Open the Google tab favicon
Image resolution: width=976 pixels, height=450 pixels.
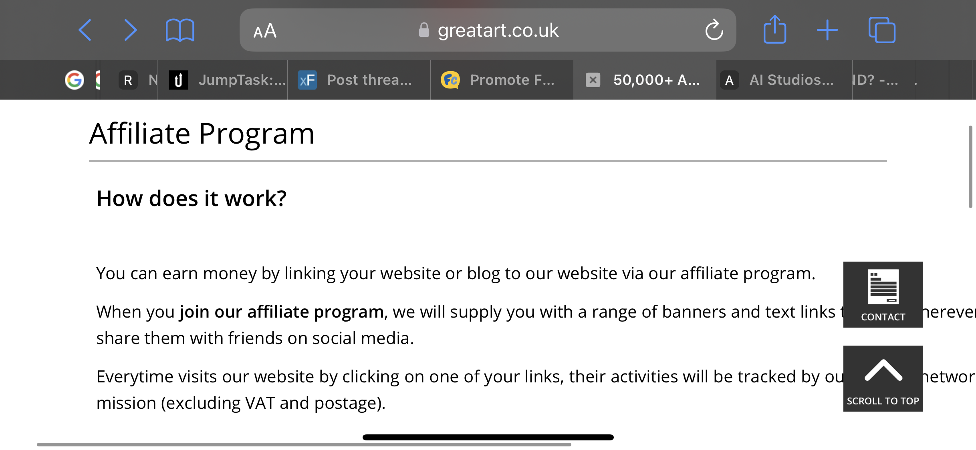(75, 80)
